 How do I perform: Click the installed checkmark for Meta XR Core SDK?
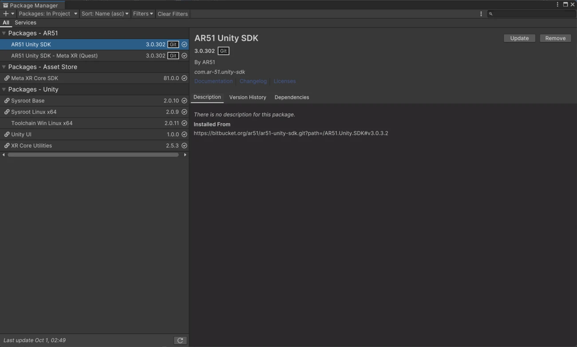tap(184, 78)
